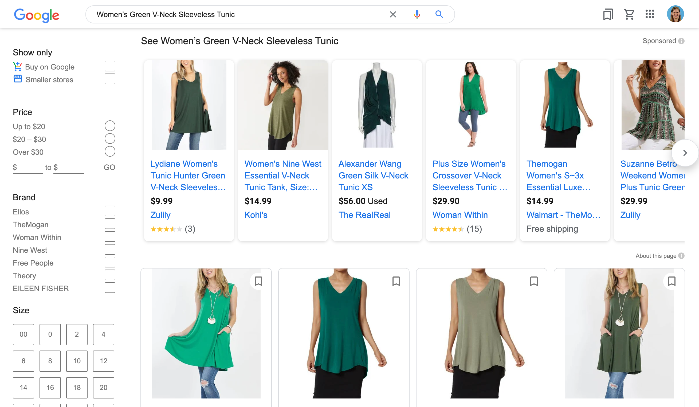The height and width of the screenshot is (407, 699).
Task: Select Up to $20 price range
Action: [x=110, y=126]
